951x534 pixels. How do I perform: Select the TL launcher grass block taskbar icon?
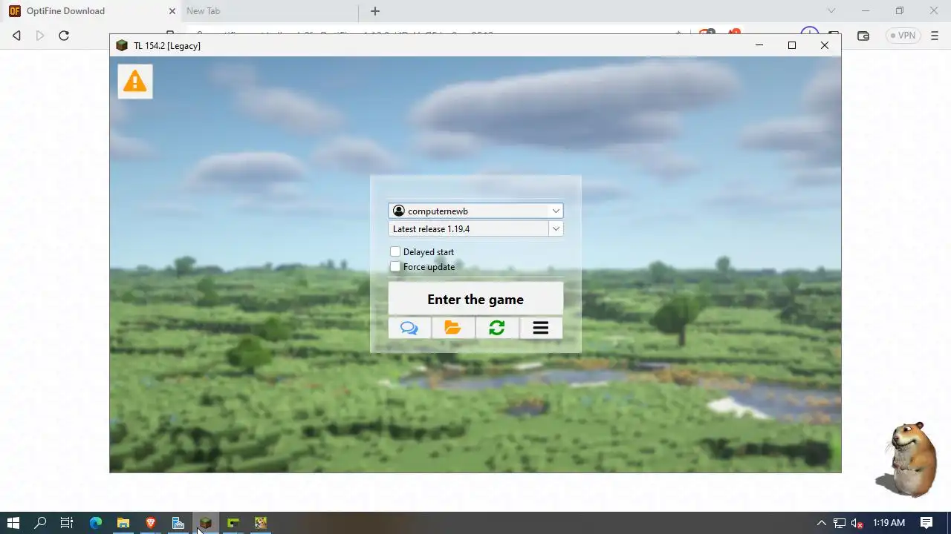point(206,523)
